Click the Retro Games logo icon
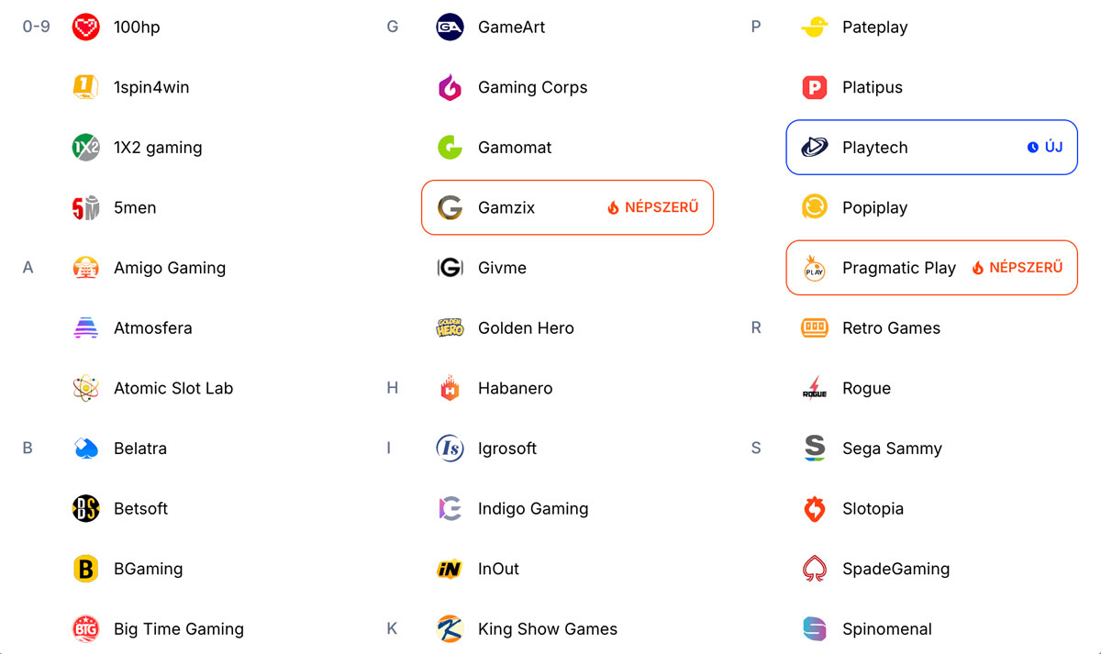 point(814,328)
